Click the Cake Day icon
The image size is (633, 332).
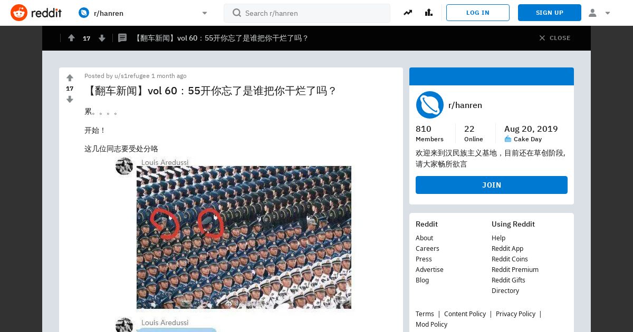[x=508, y=139]
